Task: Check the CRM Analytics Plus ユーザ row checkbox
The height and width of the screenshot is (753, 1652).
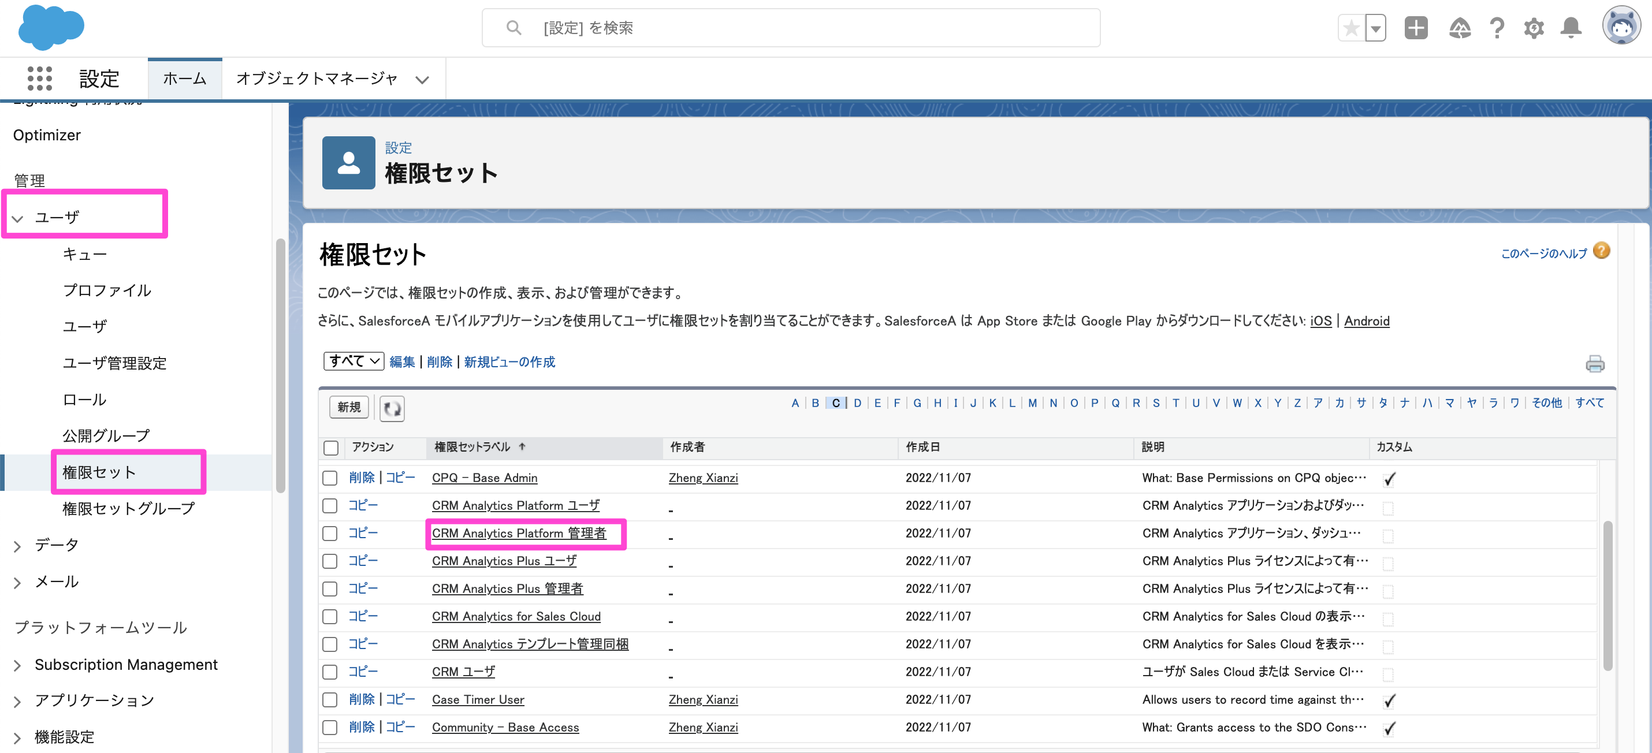Action: 330,561
